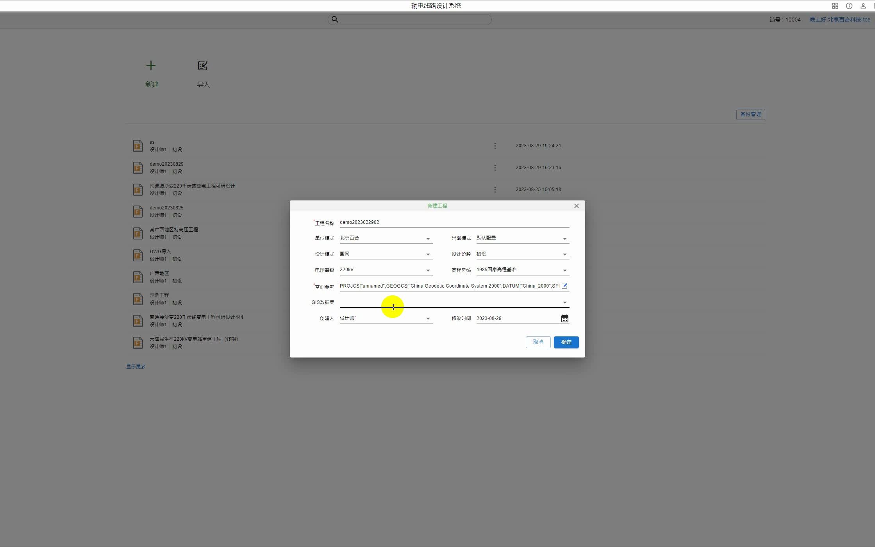The height and width of the screenshot is (547, 875).
Task: Click the file icon of DWG导入
Action: [137, 255]
